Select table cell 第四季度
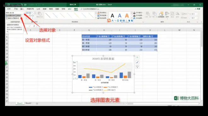This screenshot has height=116, width=208. click(89, 50)
